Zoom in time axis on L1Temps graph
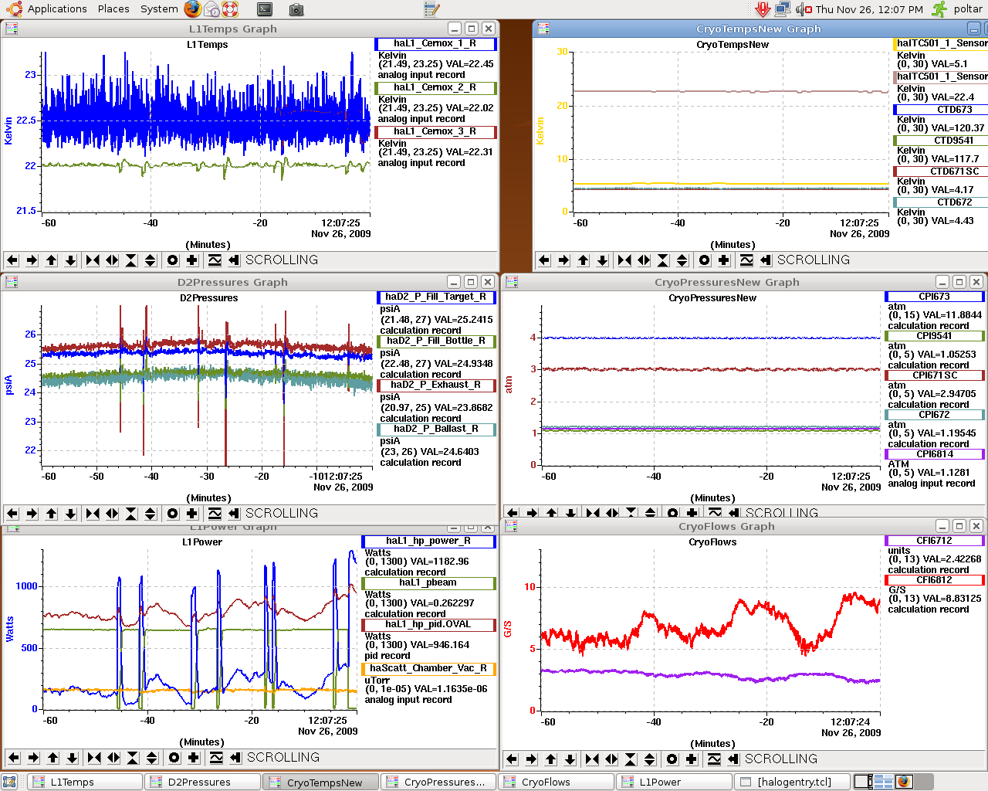The height and width of the screenshot is (791, 988). tap(93, 260)
